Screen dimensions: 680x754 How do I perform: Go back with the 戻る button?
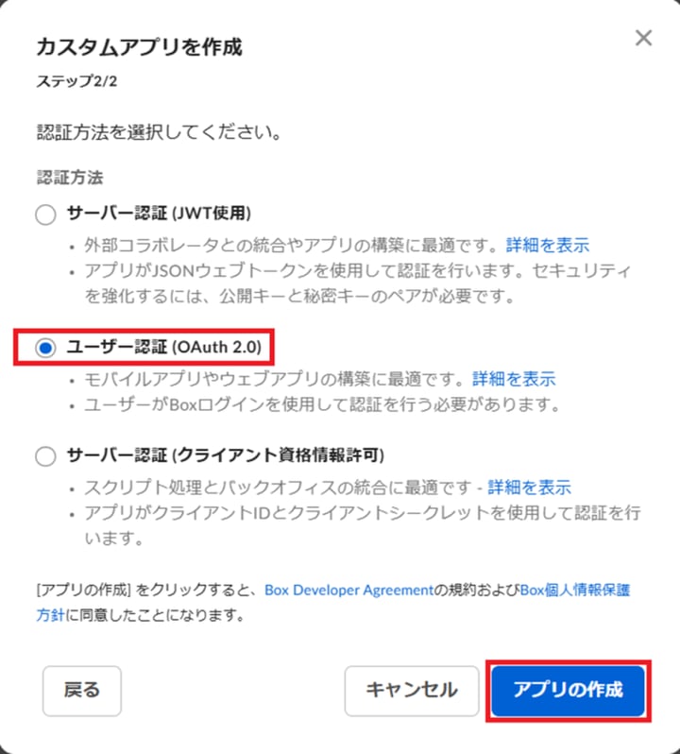pyautogui.click(x=82, y=691)
